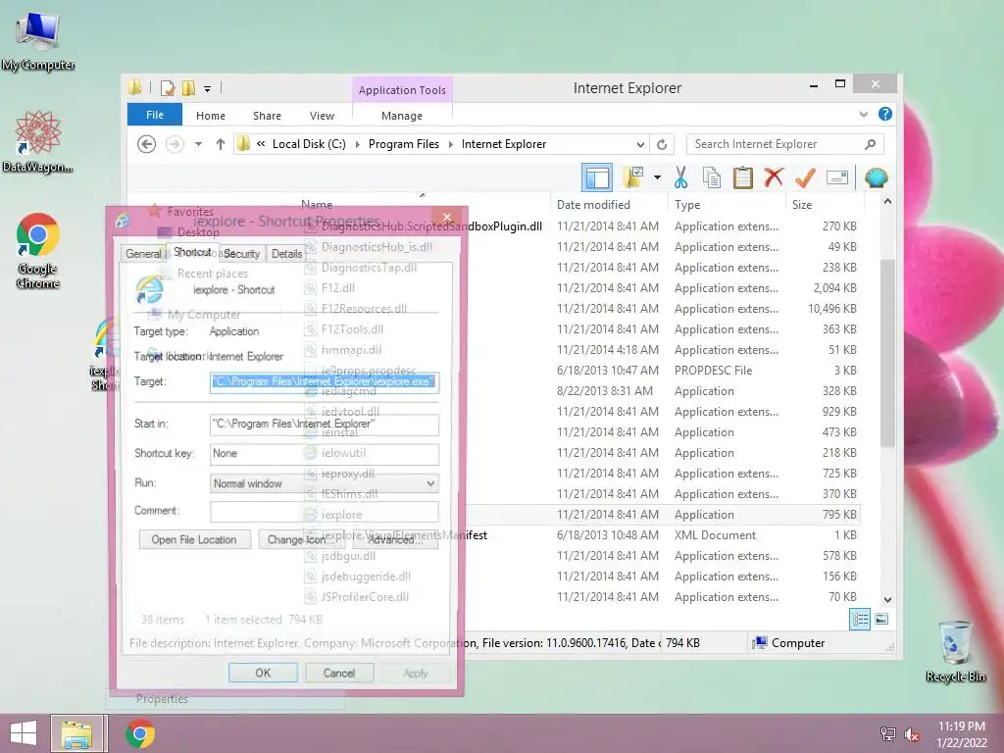Screen dimensions: 1004x753
Task: Click the Explorer Help question mark icon
Action: pyautogui.click(x=885, y=114)
